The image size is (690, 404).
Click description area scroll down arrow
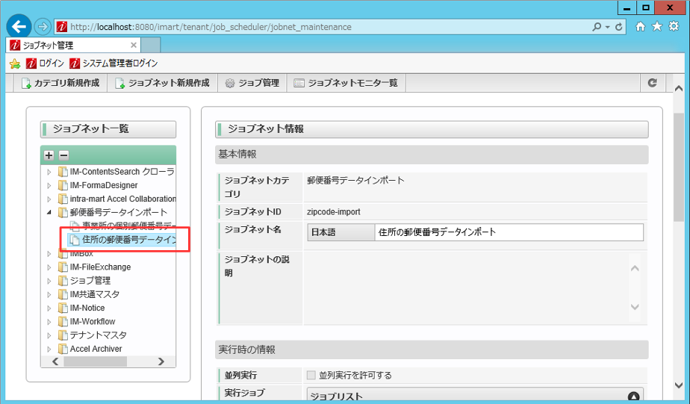[x=635, y=307]
